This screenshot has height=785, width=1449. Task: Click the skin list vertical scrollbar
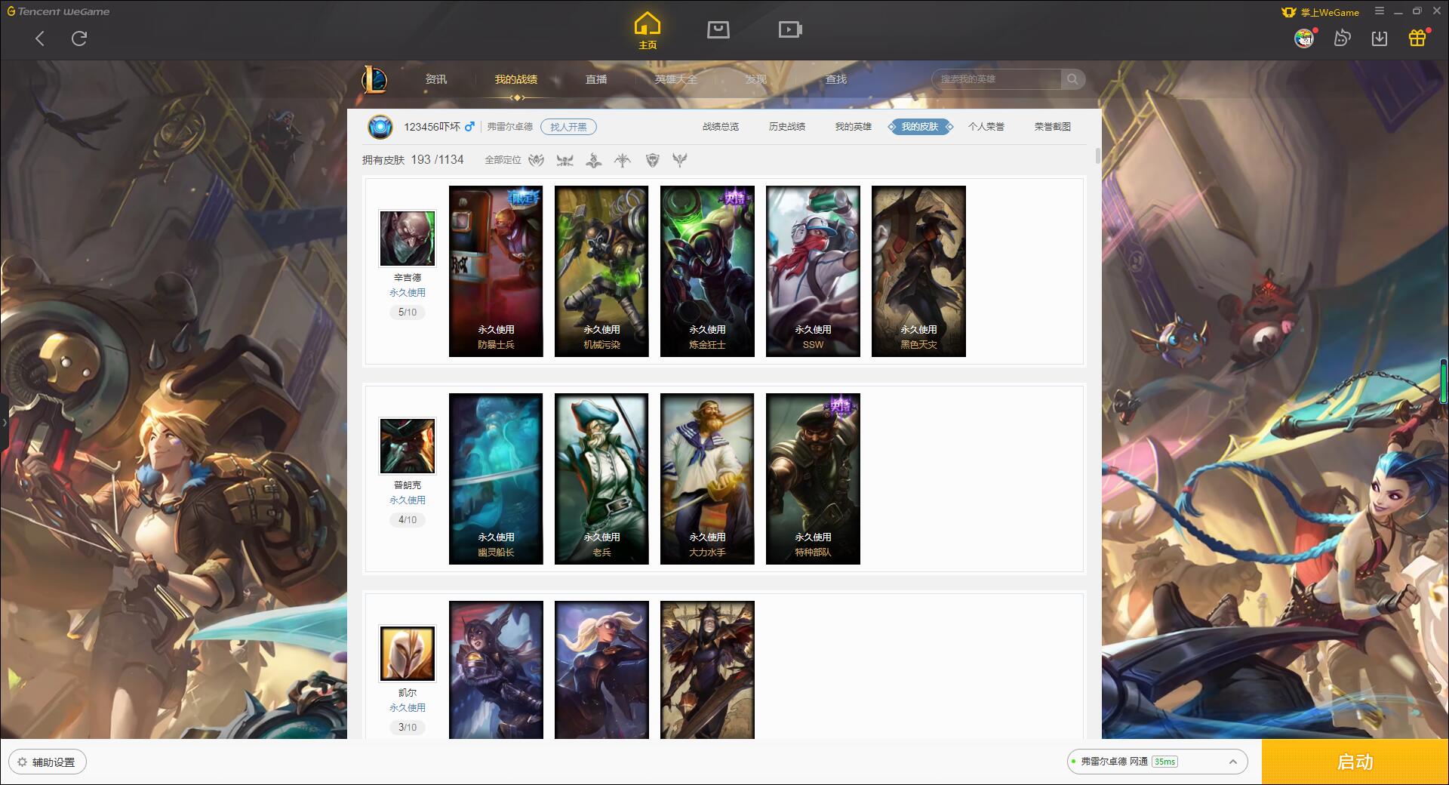coord(1097,155)
